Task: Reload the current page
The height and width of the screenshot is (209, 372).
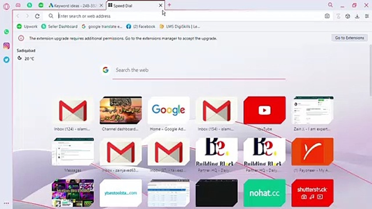Action: [37, 16]
